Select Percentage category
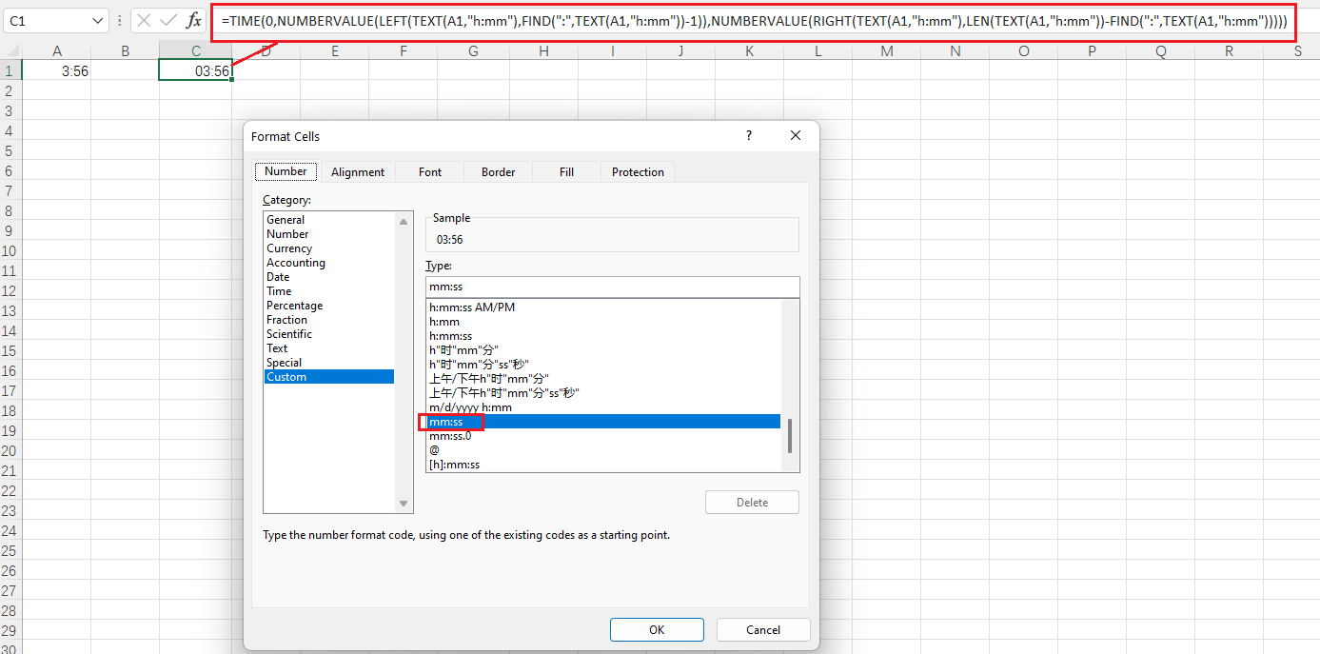Screen dimensions: 1320x654 (x=328, y=306)
